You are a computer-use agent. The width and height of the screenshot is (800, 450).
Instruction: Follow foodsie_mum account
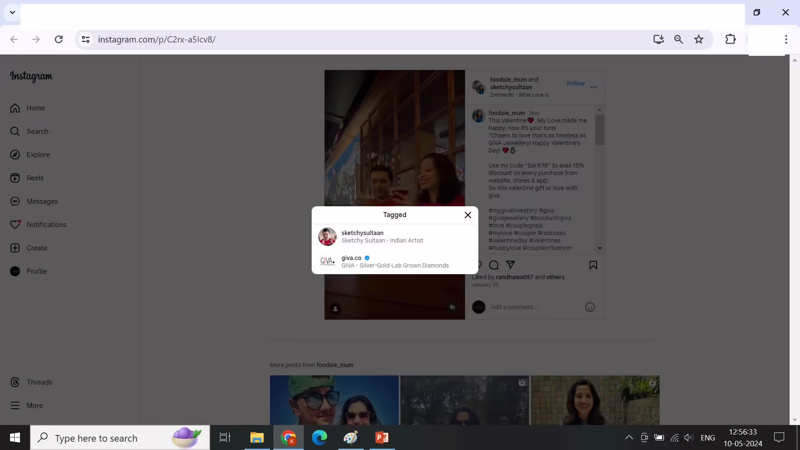coord(575,83)
